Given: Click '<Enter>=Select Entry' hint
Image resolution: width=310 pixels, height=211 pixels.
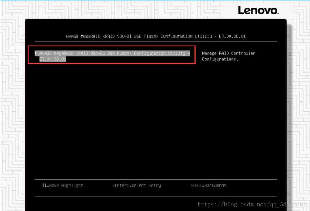Looking at the screenshot, I should tap(137, 186).
